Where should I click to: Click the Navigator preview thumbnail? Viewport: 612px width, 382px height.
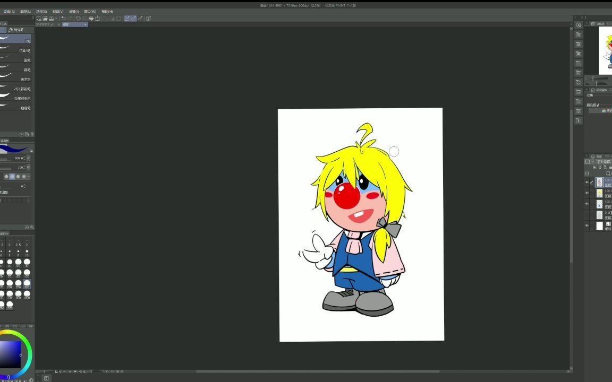(606, 50)
